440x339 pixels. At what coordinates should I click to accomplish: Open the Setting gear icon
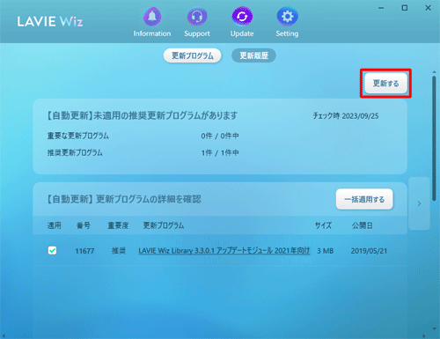click(x=287, y=17)
